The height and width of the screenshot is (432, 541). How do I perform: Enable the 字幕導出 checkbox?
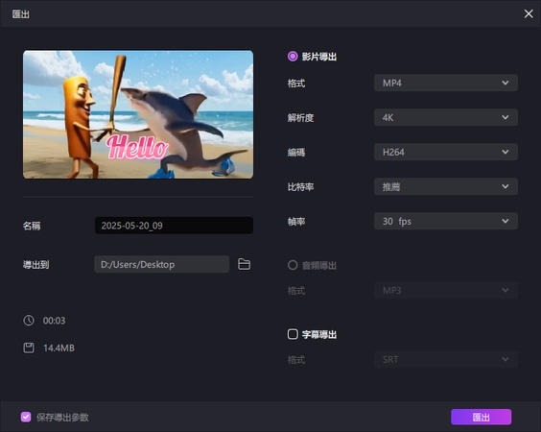coord(293,334)
